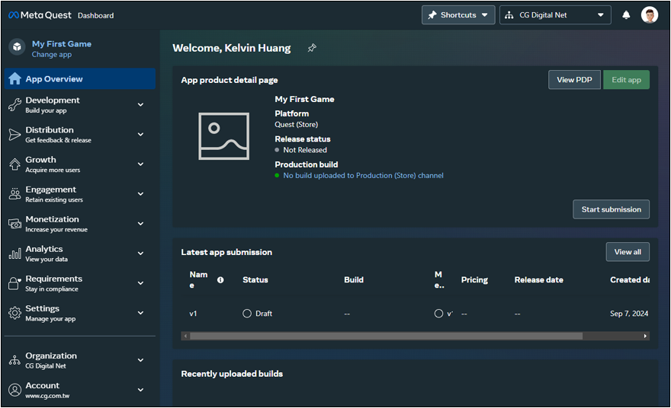
Task: Expand the Engagement section chevron
Action: click(140, 194)
